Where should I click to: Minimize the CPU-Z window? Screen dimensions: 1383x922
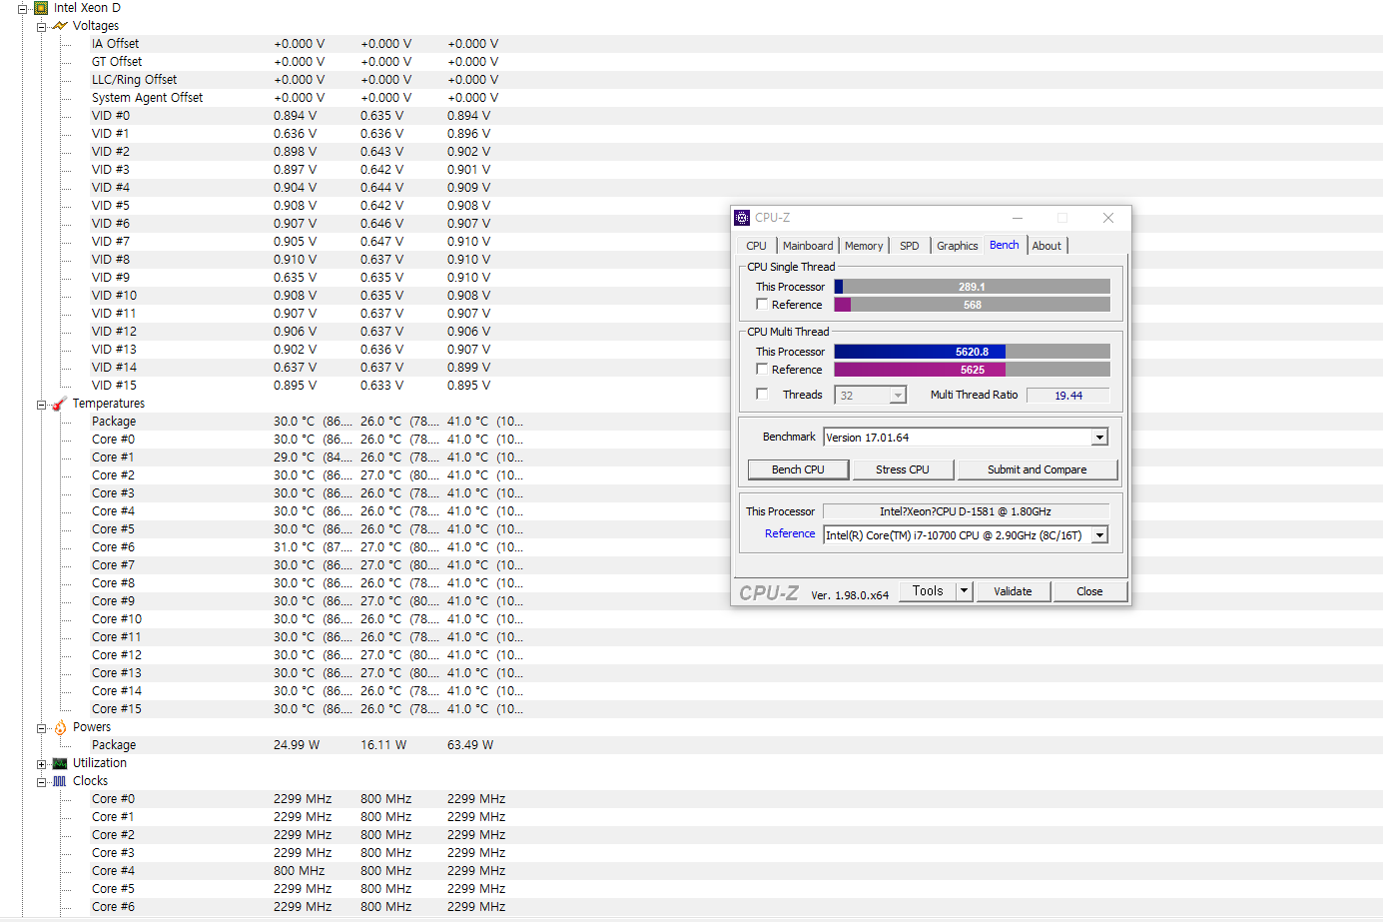tap(1018, 218)
